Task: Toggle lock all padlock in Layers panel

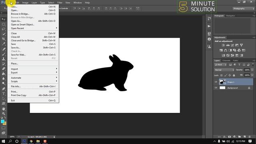Action: [x=234, y=75]
